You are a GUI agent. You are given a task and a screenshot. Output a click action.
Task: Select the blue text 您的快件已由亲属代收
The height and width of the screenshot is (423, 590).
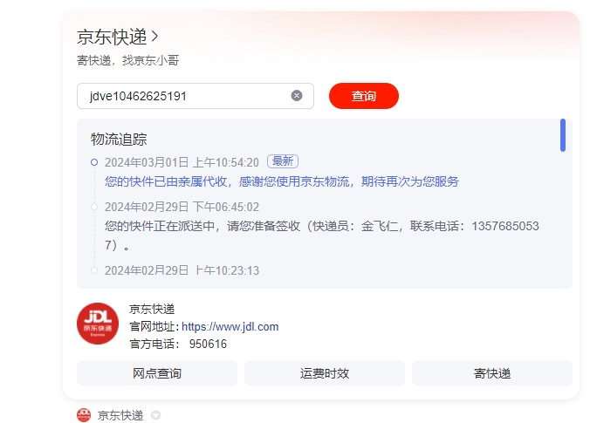(166, 181)
